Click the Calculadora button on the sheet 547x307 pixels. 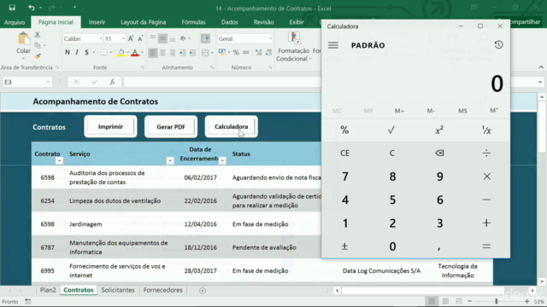coord(232,127)
